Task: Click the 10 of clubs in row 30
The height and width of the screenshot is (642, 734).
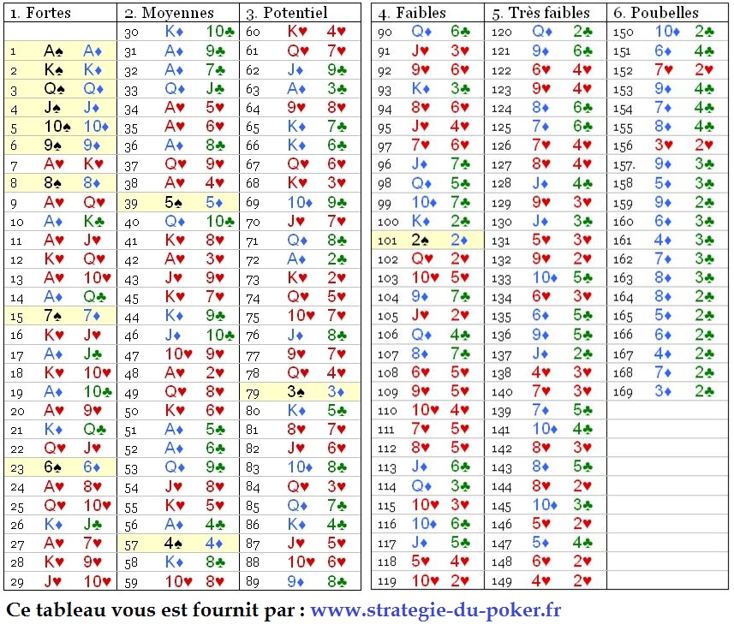Action: [220, 32]
